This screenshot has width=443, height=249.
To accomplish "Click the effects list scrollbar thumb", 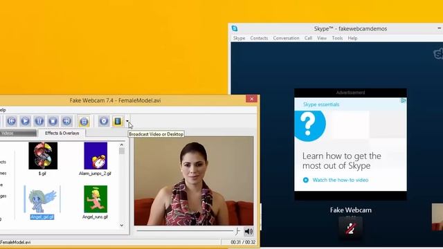I will pos(122,151).
